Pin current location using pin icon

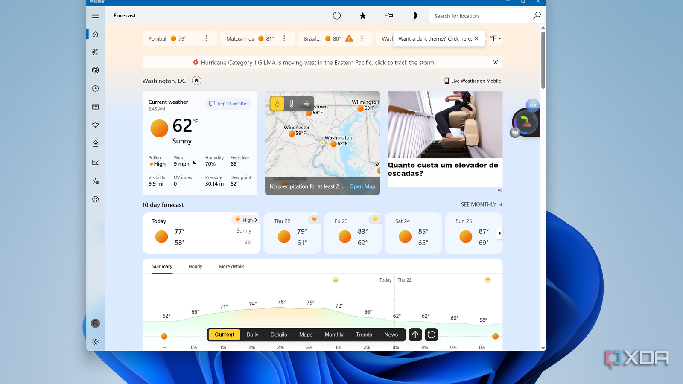tap(389, 15)
